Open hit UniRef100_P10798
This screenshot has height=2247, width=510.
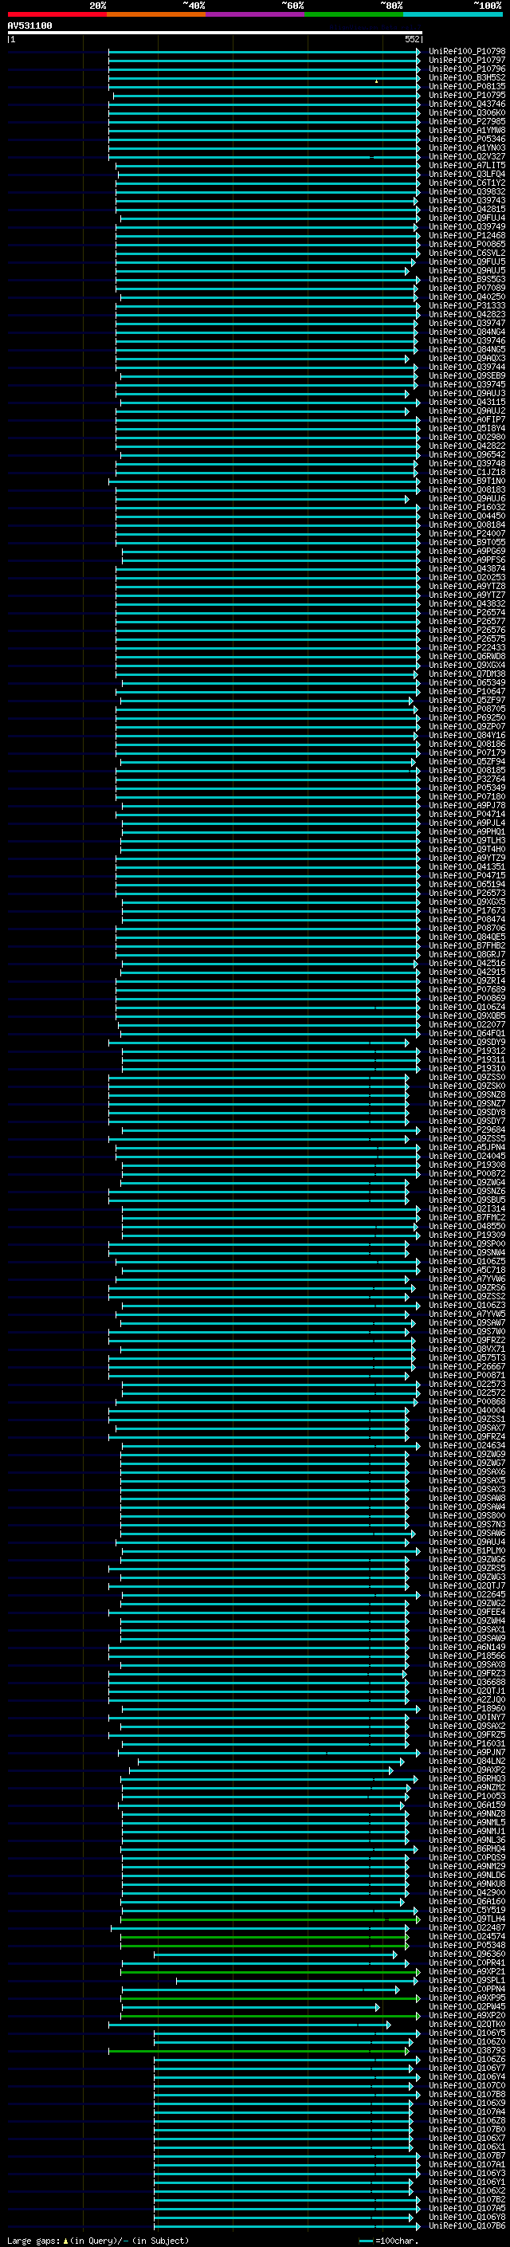click(x=467, y=52)
